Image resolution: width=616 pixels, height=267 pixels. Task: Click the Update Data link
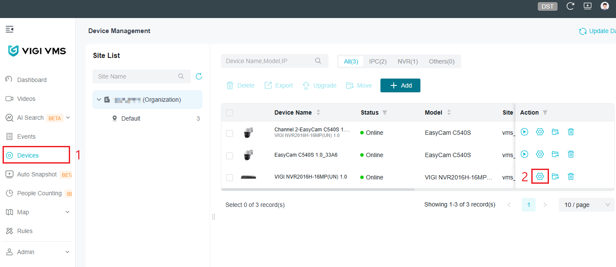[598, 31]
